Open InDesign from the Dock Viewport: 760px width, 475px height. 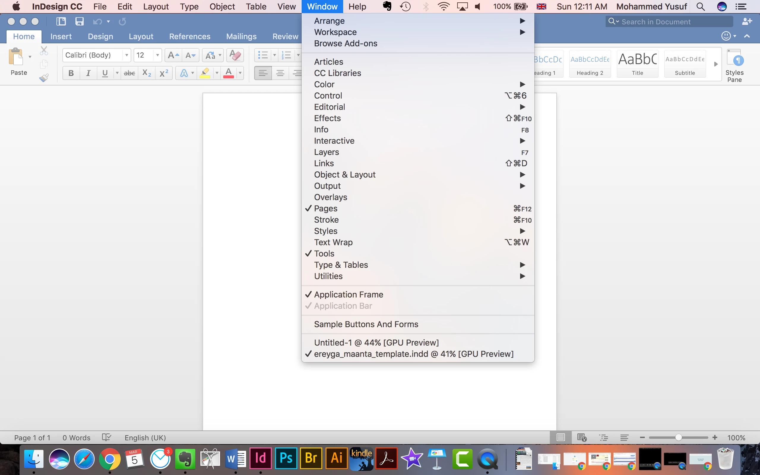click(x=260, y=458)
